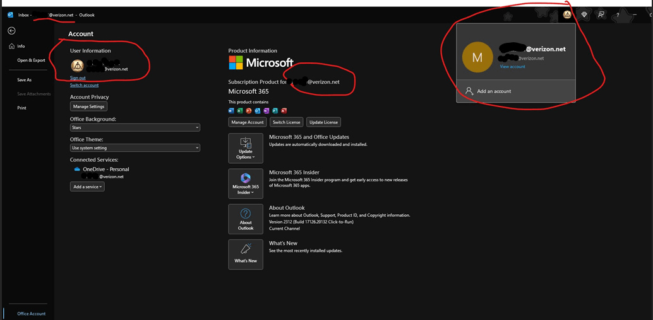The image size is (653, 320).
Task: Click the Switch account link
Action: (84, 85)
